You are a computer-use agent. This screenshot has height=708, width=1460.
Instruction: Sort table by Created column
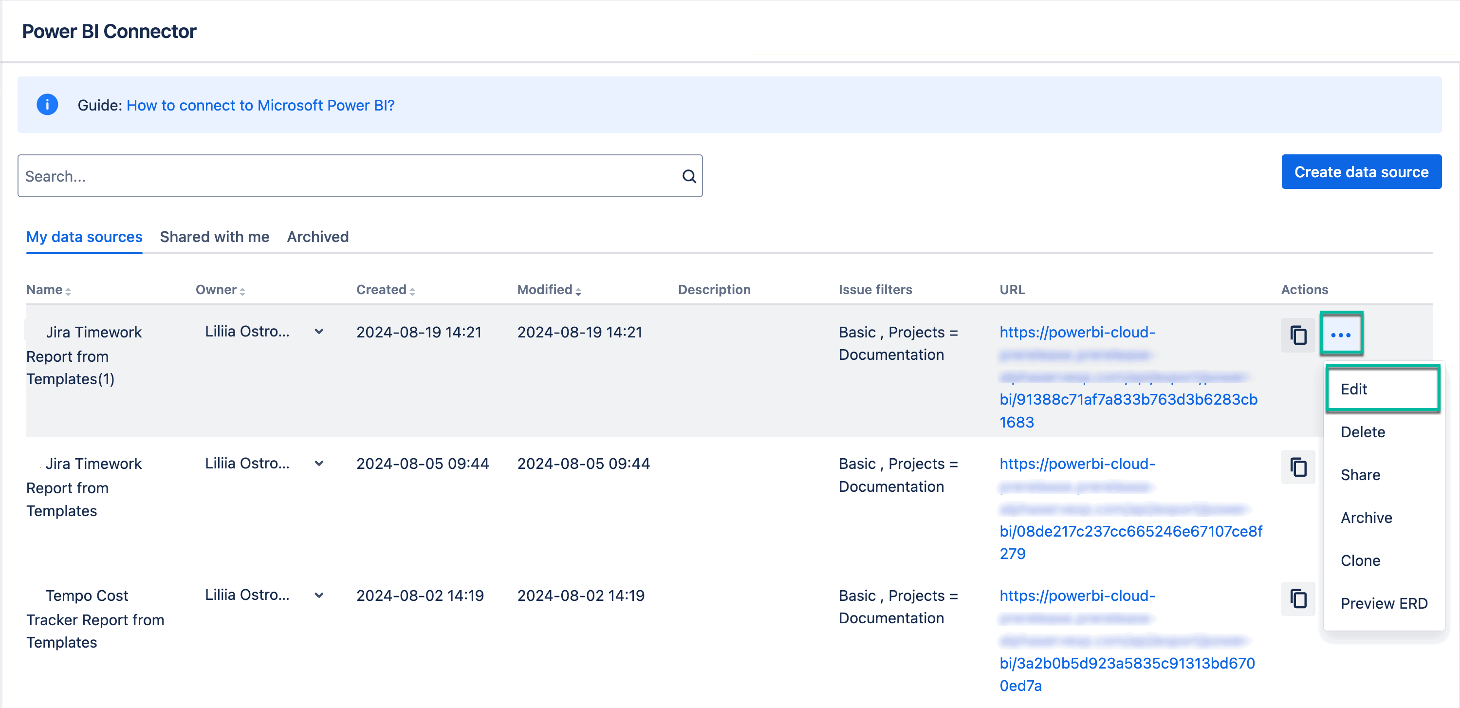[x=386, y=290]
